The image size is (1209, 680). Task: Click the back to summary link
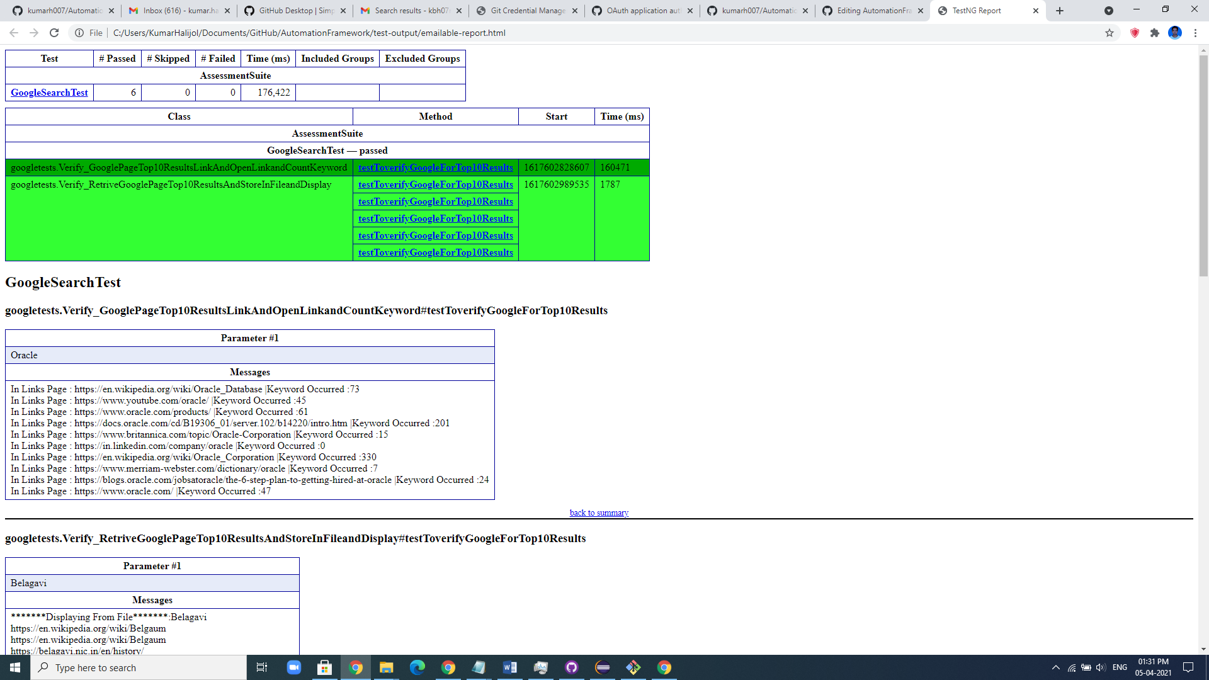pos(599,513)
